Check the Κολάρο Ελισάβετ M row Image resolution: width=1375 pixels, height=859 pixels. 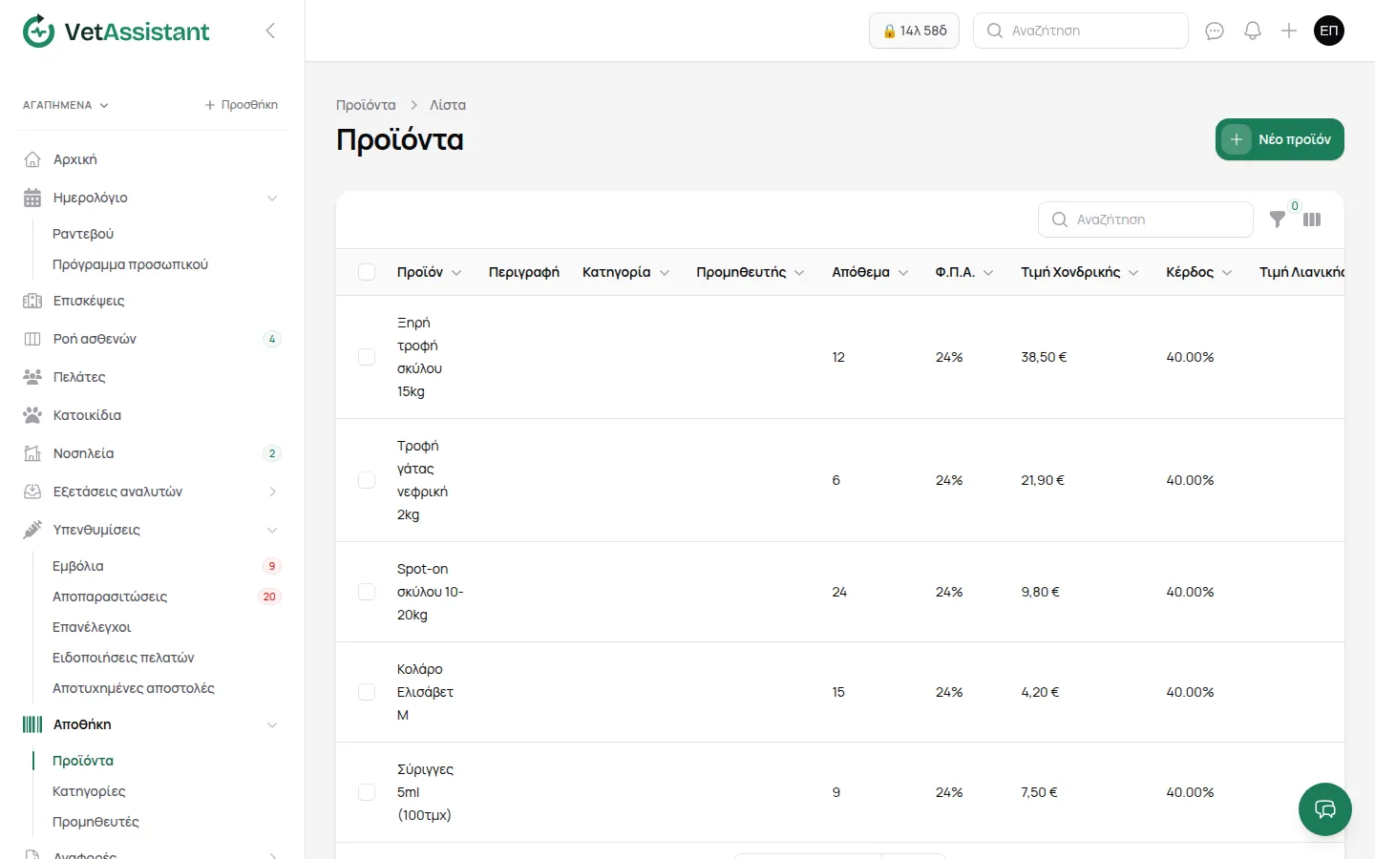click(x=367, y=692)
